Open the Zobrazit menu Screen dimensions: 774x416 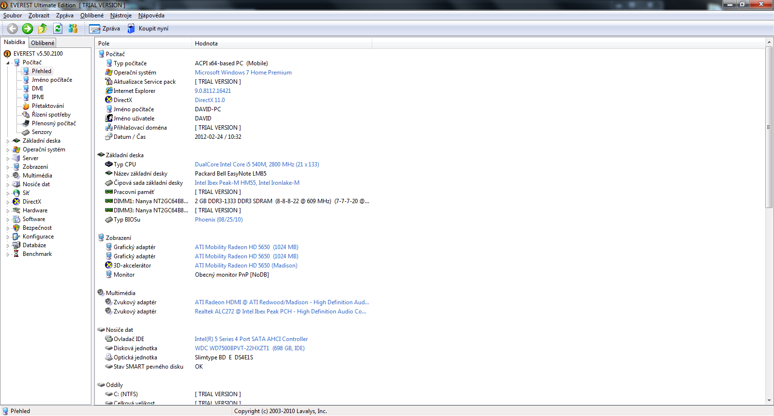click(39, 15)
